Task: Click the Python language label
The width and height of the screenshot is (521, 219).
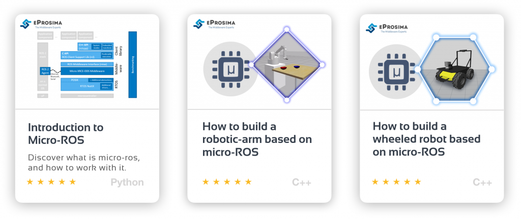Action: (x=127, y=182)
